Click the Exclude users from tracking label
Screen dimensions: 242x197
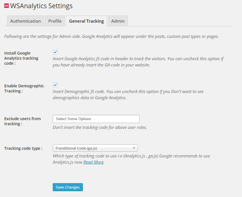tap(22, 121)
